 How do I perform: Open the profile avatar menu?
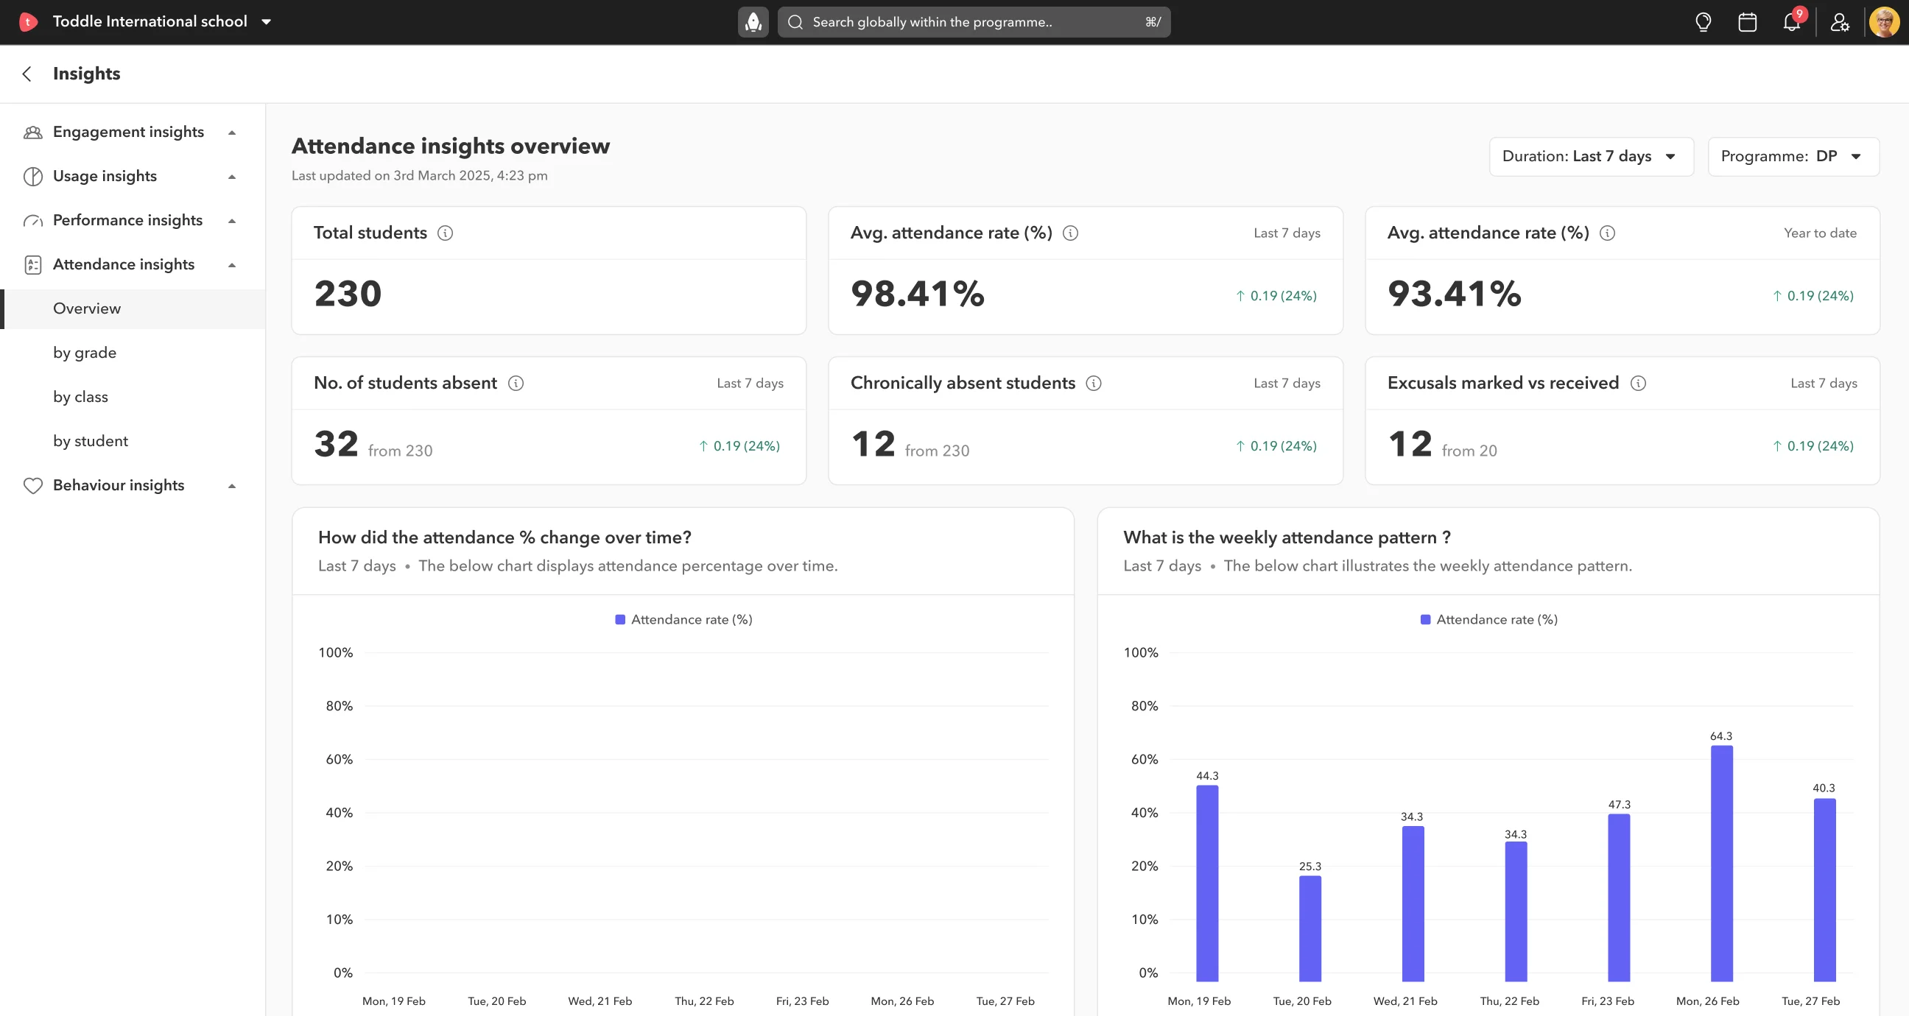tap(1884, 22)
